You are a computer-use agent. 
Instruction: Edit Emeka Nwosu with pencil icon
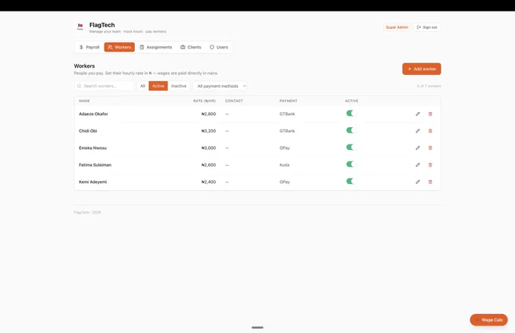(417, 148)
